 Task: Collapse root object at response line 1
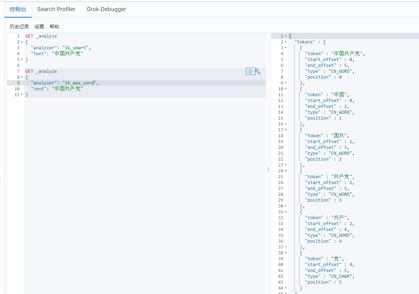tap(286, 36)
